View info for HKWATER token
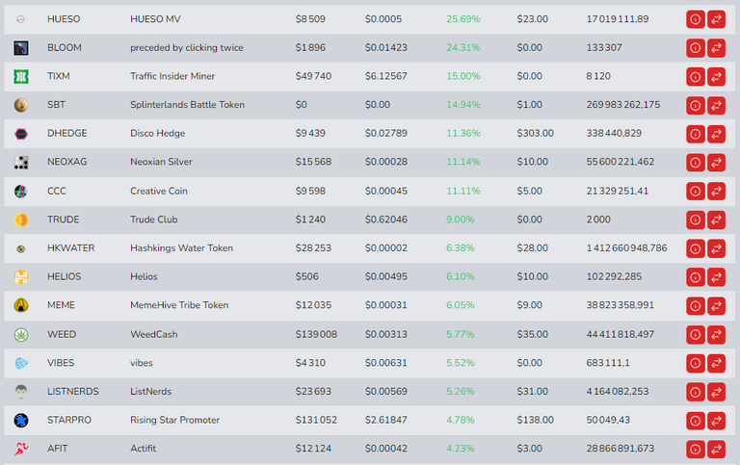Image resolution: width=740 pixels, height=465 pixels. tap(695, 248)
